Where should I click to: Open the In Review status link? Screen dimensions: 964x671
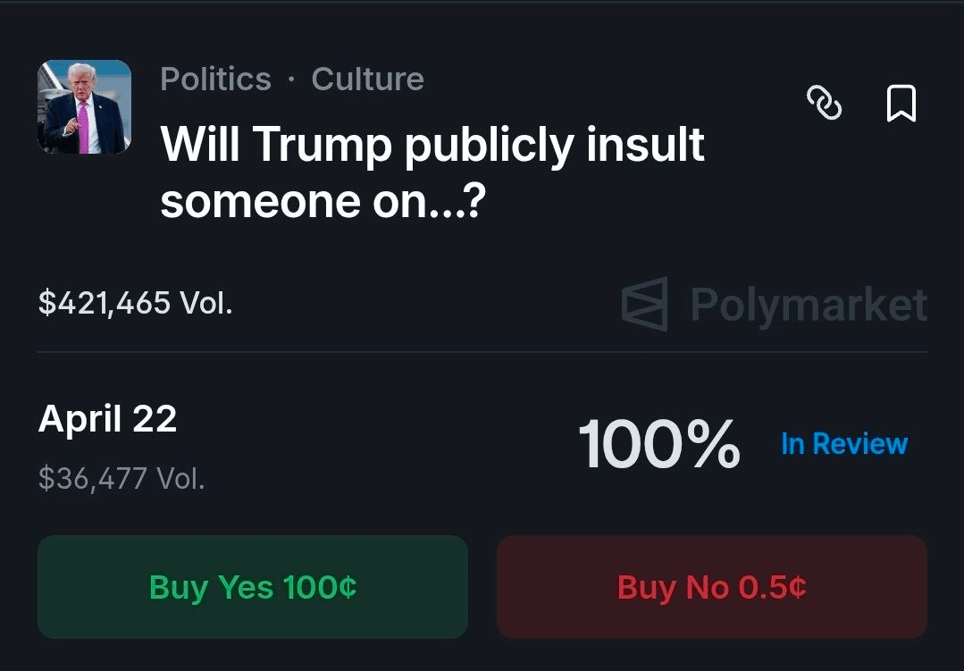844,444
